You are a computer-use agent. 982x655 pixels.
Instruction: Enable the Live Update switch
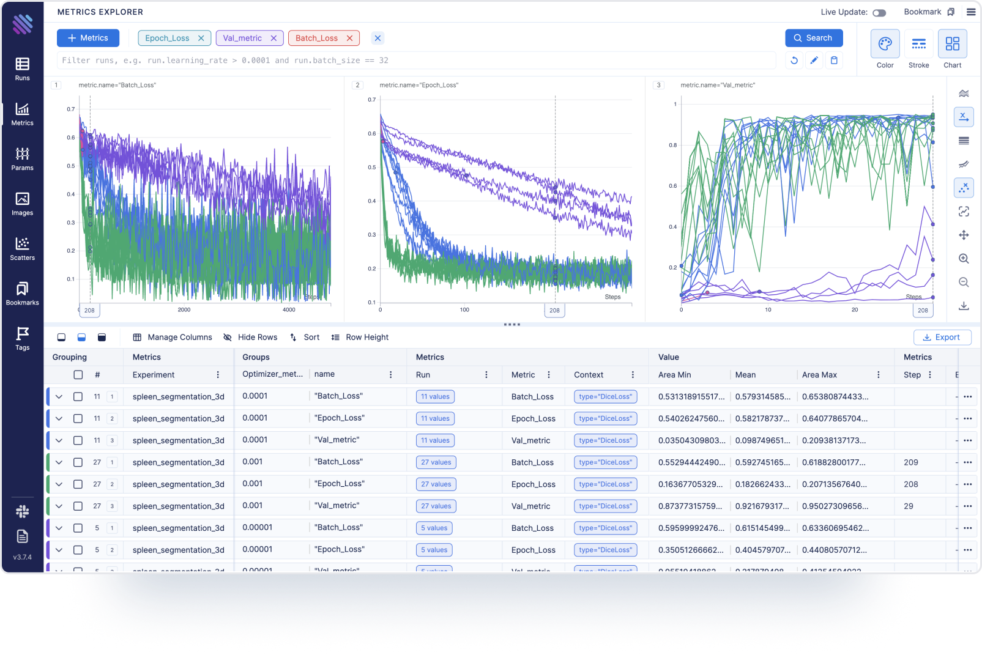click(x=880, y=12)
